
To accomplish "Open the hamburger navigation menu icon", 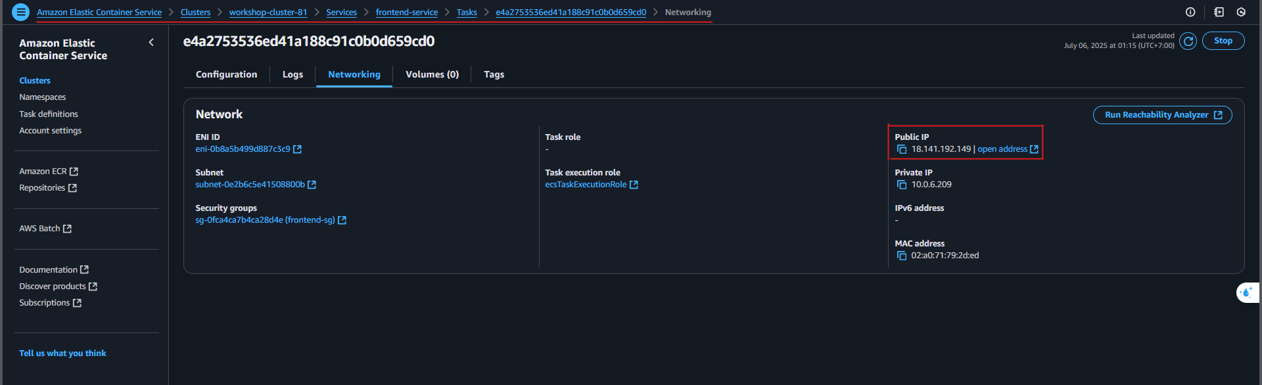I will click(20, 12).
